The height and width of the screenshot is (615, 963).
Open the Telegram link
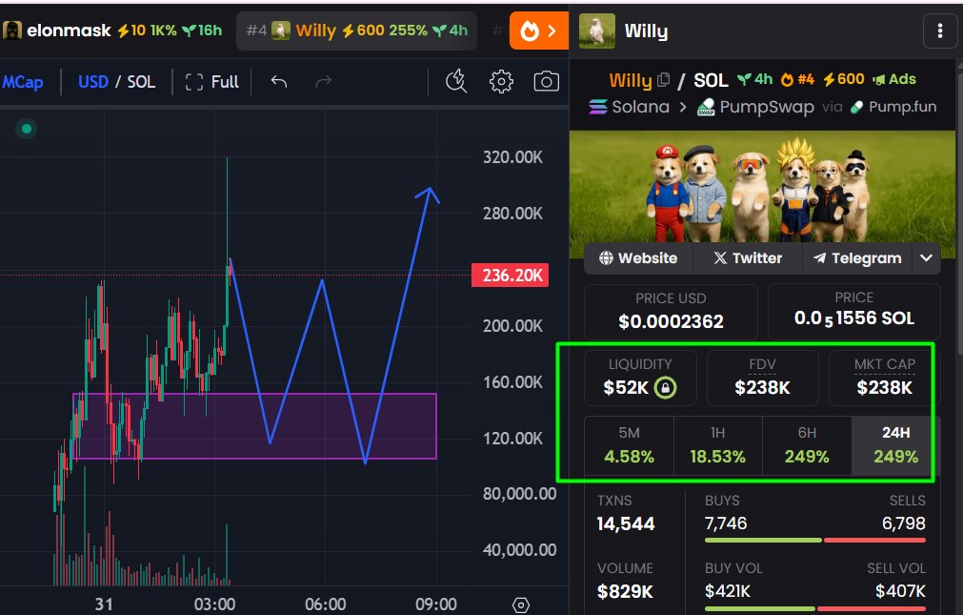point(858,258)
